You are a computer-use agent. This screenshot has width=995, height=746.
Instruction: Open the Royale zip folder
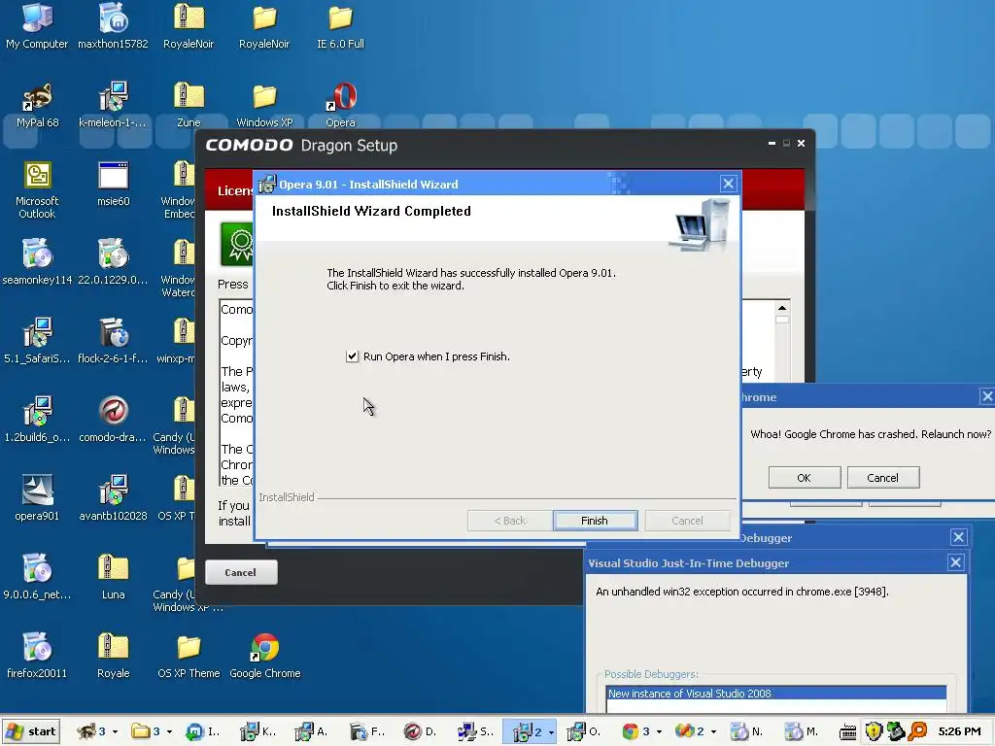tap(113, 655)
